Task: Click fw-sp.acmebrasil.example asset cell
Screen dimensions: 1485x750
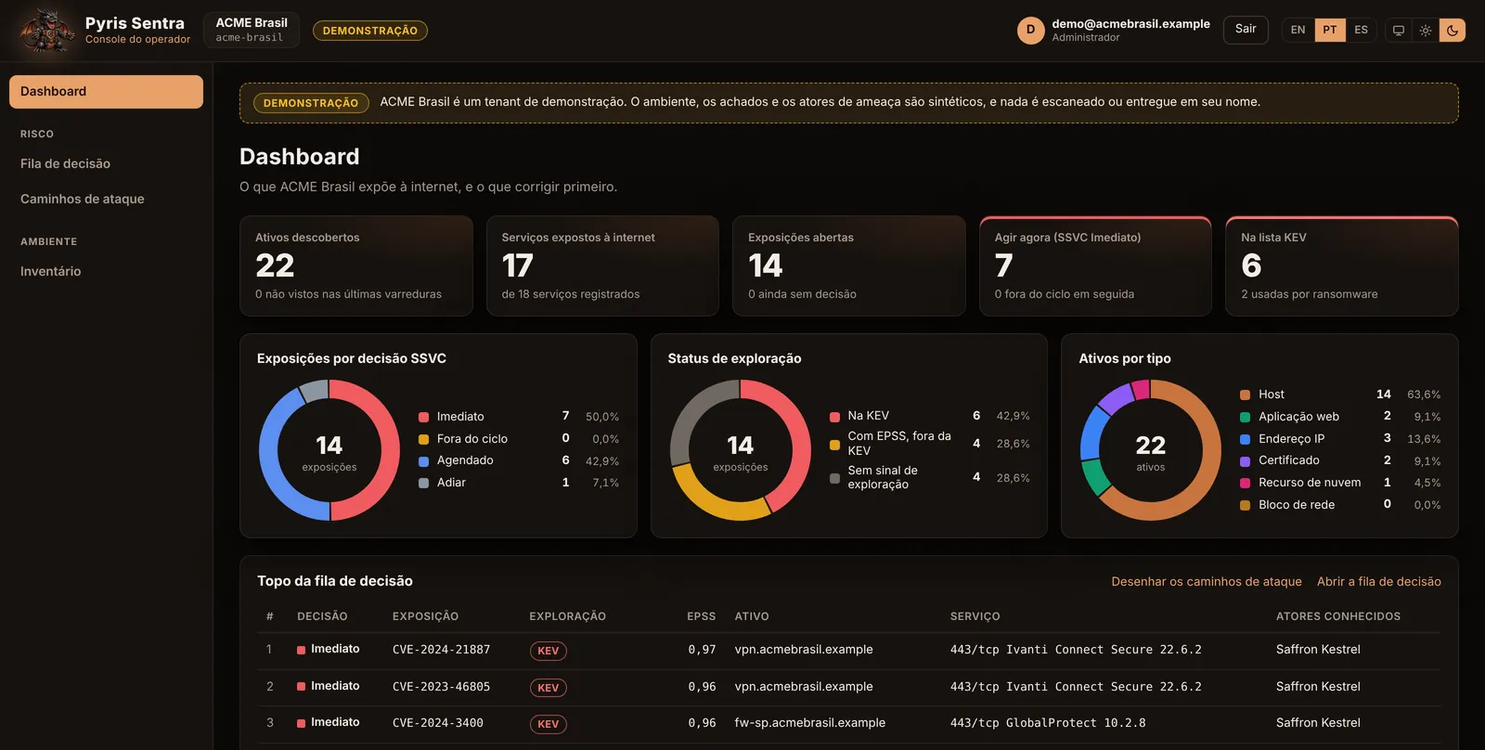Action: [810, 723]
